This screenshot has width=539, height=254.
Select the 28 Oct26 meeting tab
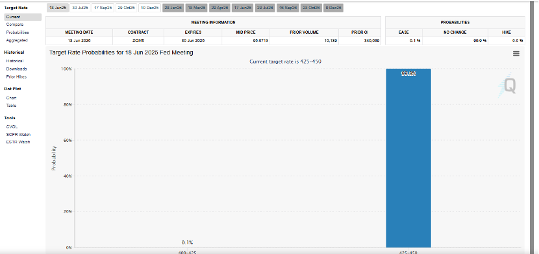click(x=311, y=8)
